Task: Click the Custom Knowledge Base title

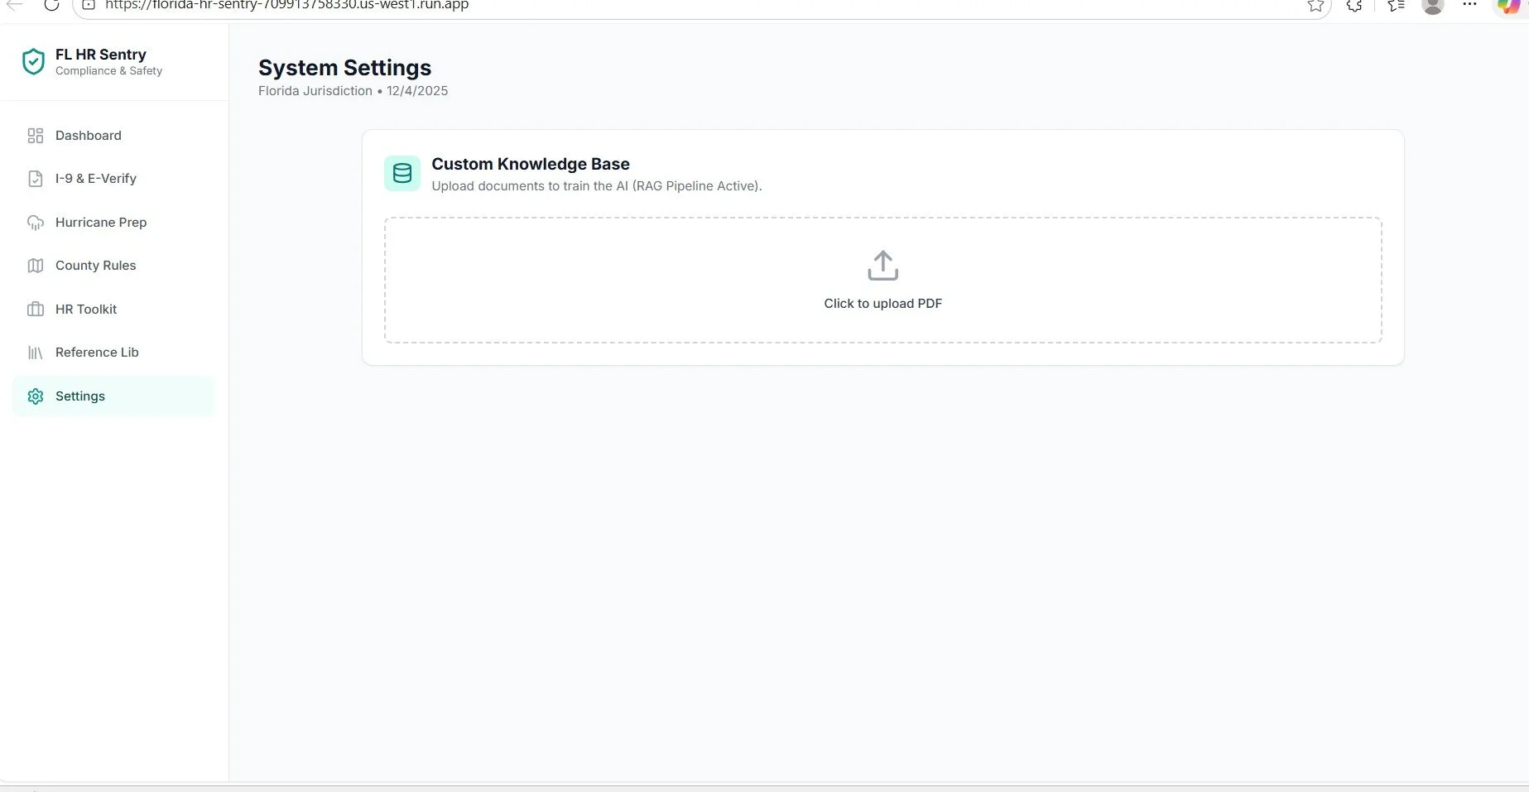Action: (531, 164)
